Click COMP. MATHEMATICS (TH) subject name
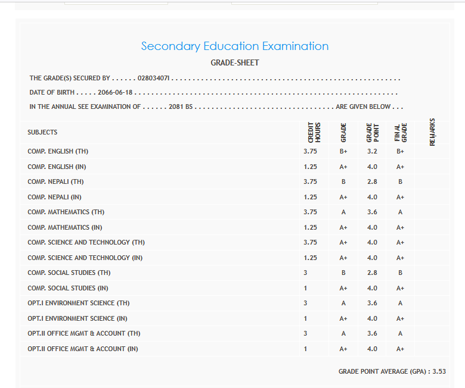Image resolution: width=465 pixels, height=388 pixels. [66, 212]
